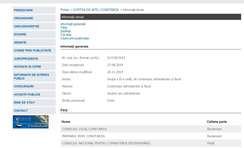Open the PREZENTARE menu item
The image size is (244, 148).
23,10
